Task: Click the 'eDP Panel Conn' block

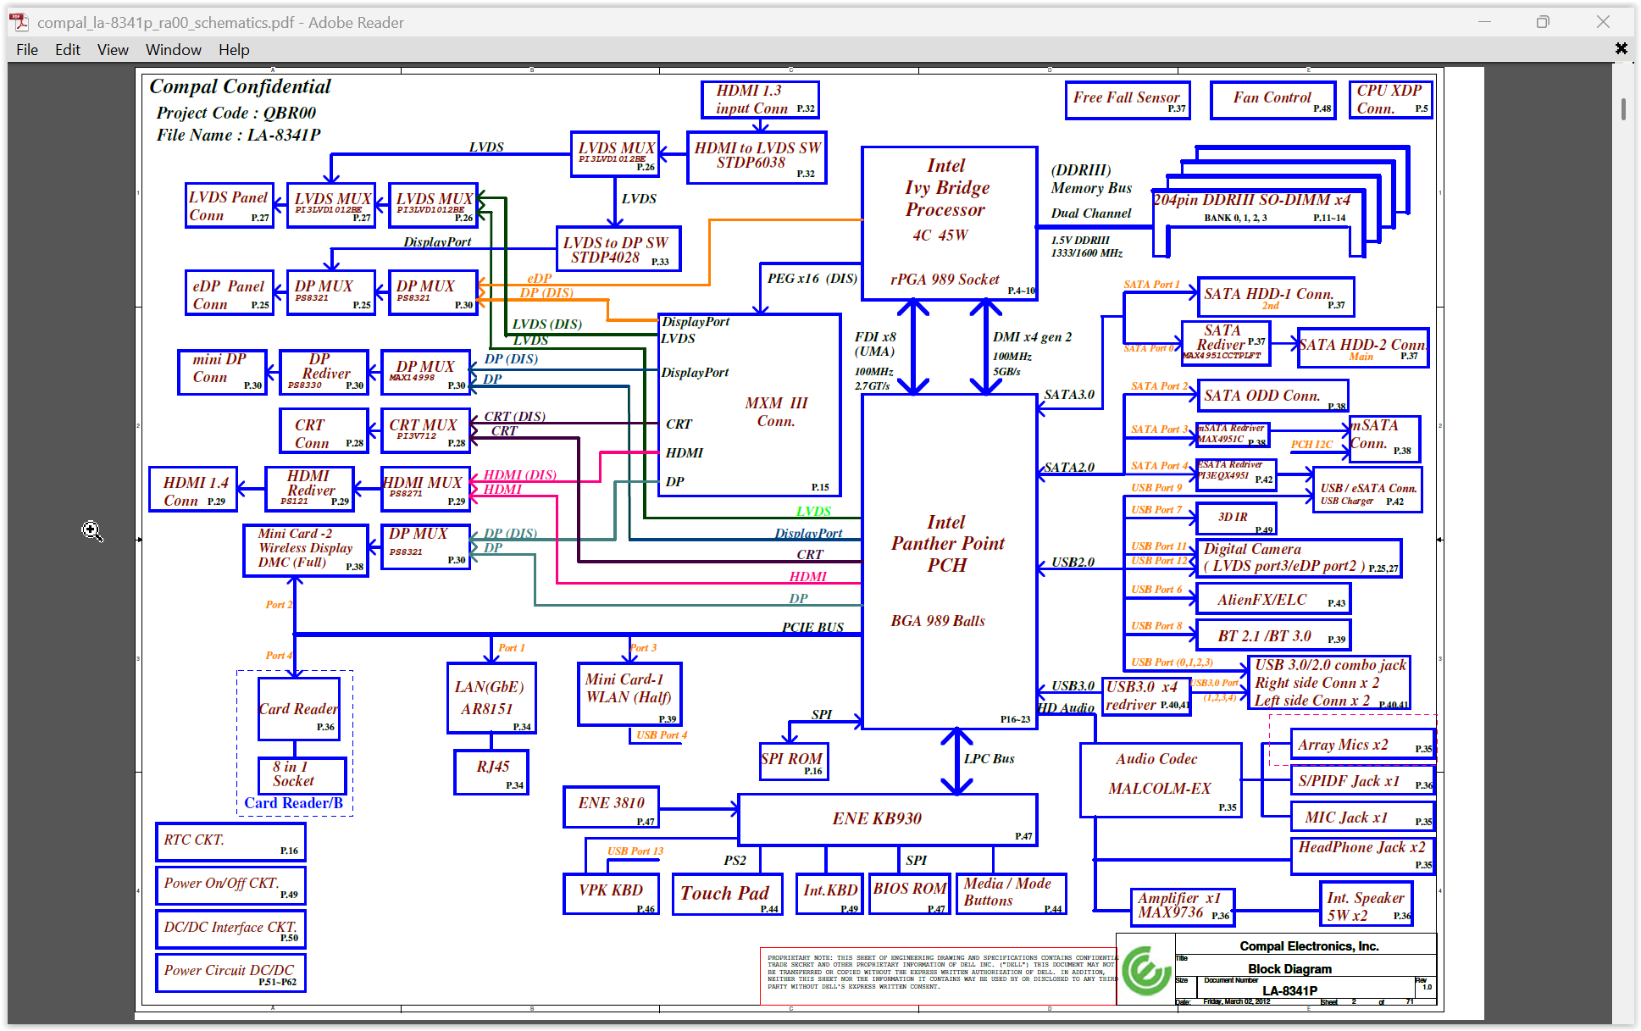Action: (230, 292)
